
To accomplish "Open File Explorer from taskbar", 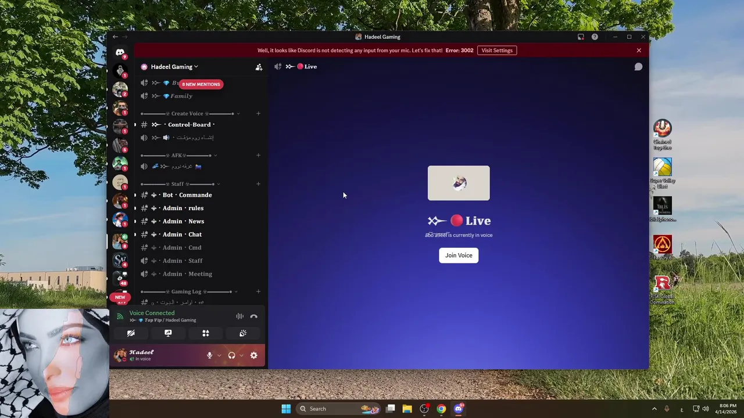I will point(407,409).
